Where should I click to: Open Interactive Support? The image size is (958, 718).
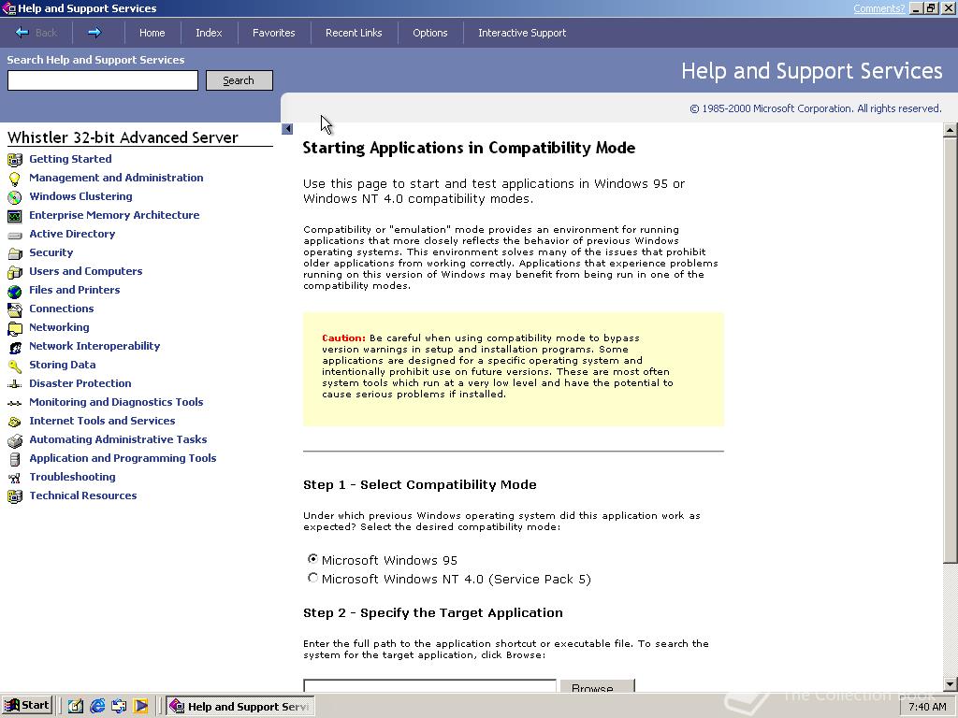522,33
